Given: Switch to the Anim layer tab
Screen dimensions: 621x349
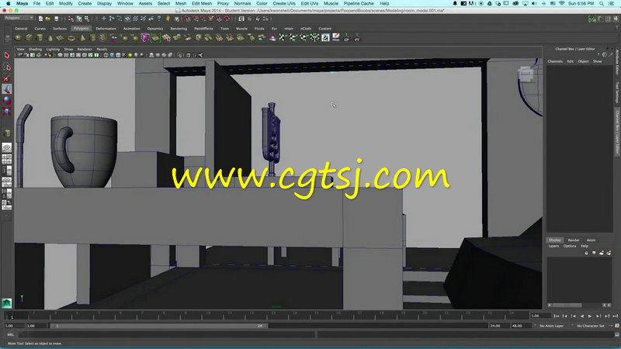Looking at the screenshot, I should pos(591,240).
